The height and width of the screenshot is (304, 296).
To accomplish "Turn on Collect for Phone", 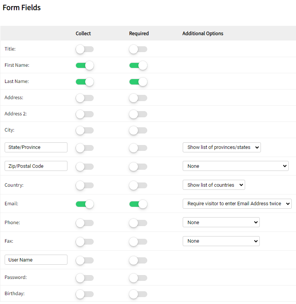I will coord(85,223).
